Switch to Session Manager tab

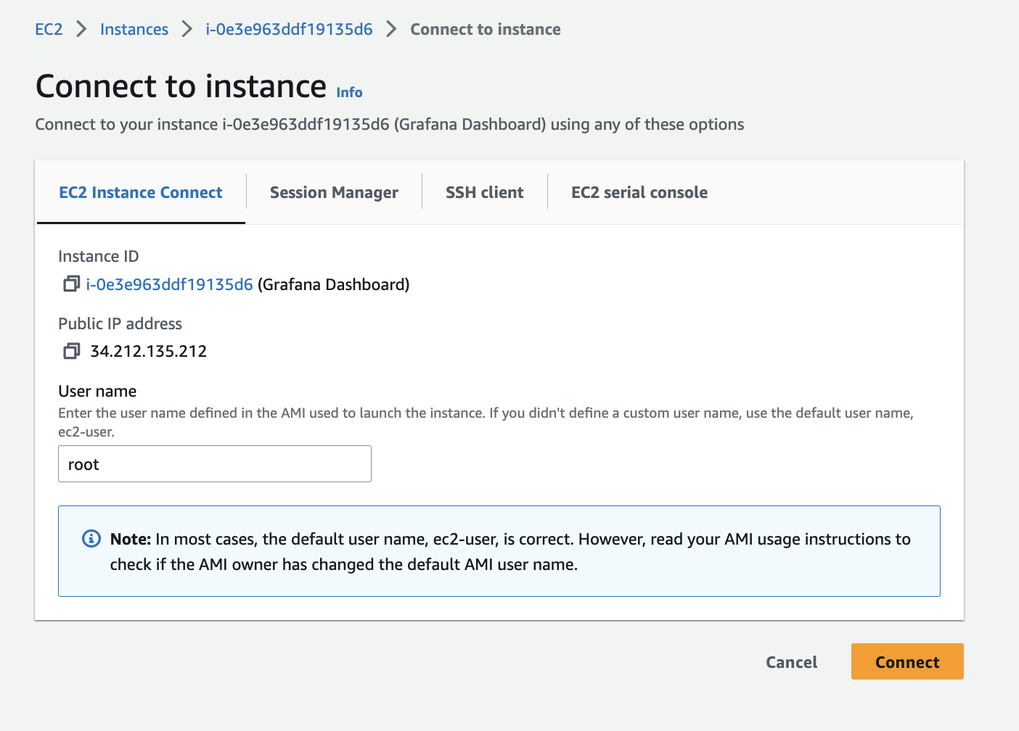[334, 192]
